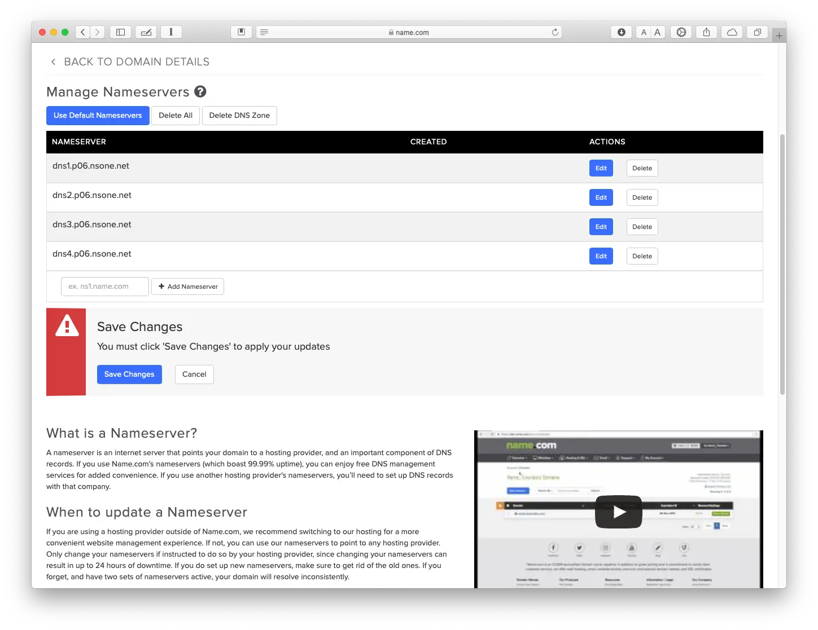Click the page vertical scrollbar
The height and width of the screenshot is (630, 818).
coord(782,265)
